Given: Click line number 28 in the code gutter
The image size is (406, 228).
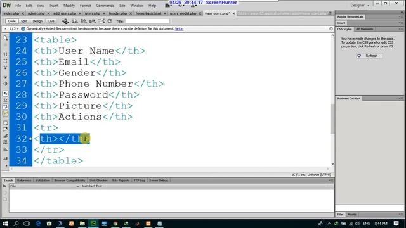Looking at the screenshot, I should point(21,95).
